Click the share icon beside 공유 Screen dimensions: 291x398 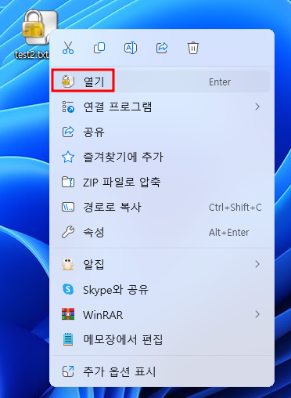68,132
